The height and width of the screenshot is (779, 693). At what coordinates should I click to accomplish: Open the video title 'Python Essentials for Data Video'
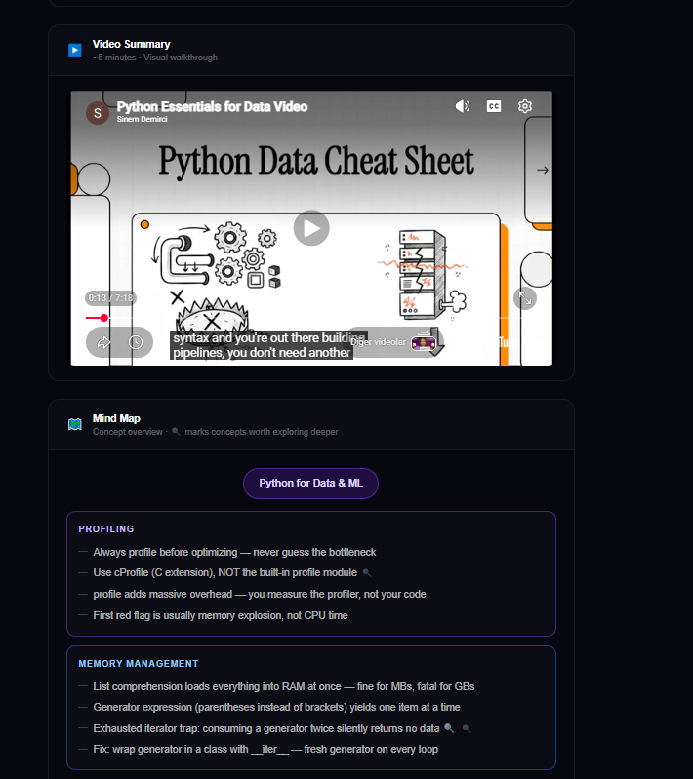click(x=212, y=107)
